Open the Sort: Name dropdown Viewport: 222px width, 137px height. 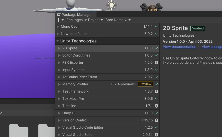(x=118, y=20)
